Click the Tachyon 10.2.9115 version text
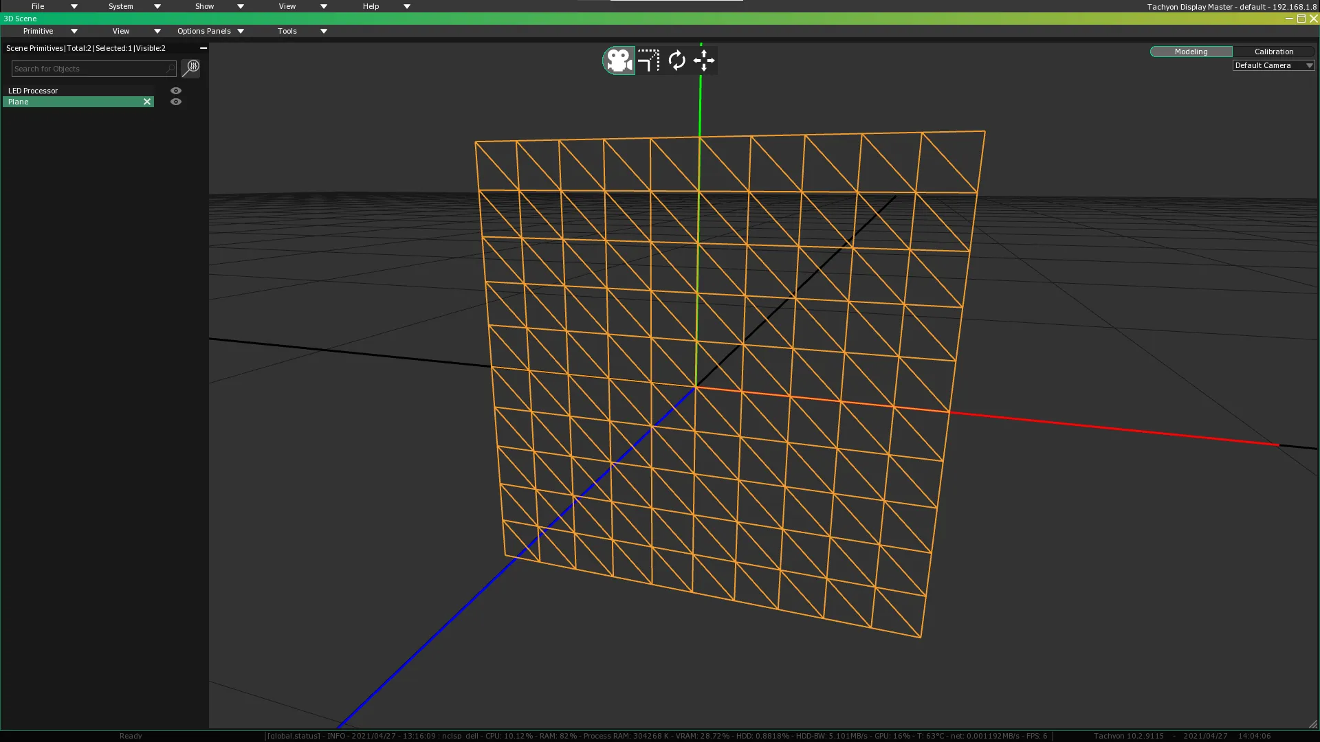The width and height of the screenshot is (1320, 742). (1129, 736)
